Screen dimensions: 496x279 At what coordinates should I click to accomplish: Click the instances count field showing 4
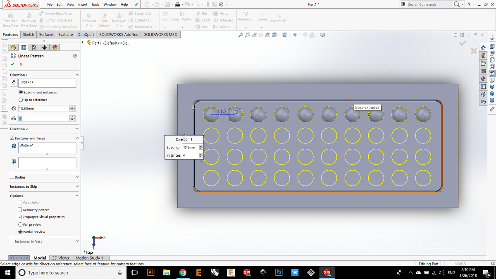[44, 118]
